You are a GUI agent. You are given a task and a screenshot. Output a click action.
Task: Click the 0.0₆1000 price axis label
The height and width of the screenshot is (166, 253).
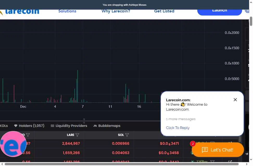(232, 63)
